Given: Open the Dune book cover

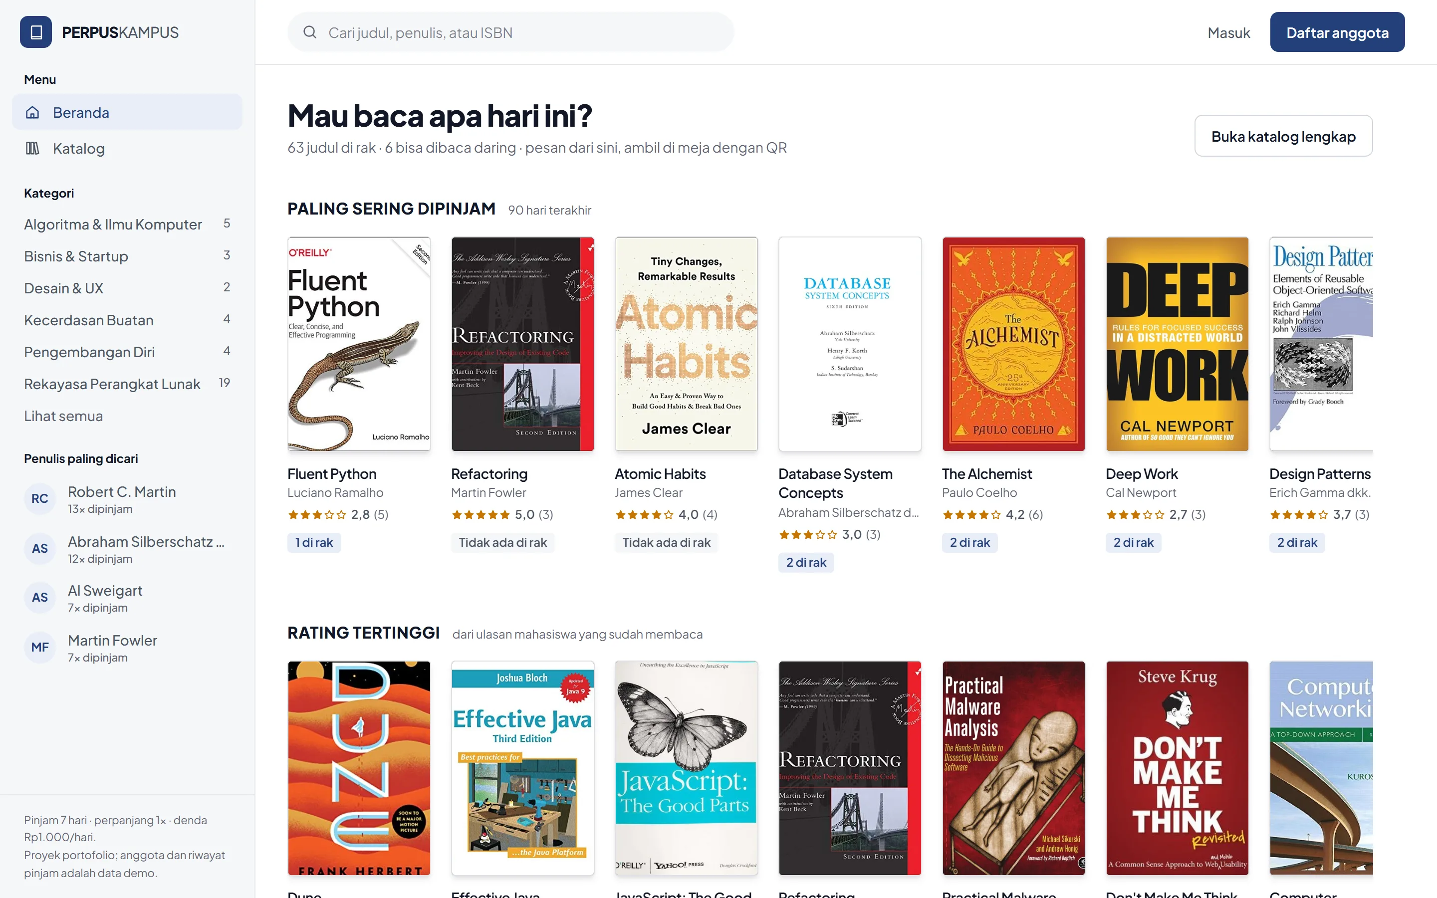Looking at the screenshot, I should (359, 768).
